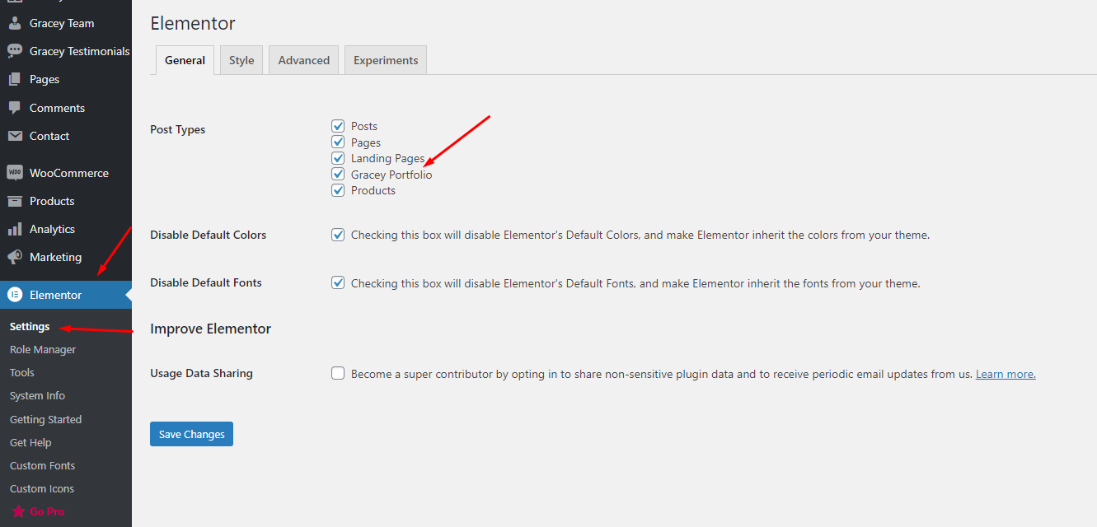Click the Go Pro star icon

point(18,511)
